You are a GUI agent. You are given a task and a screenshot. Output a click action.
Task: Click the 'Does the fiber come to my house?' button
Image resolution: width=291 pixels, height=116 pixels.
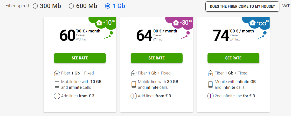coord(242,6)
